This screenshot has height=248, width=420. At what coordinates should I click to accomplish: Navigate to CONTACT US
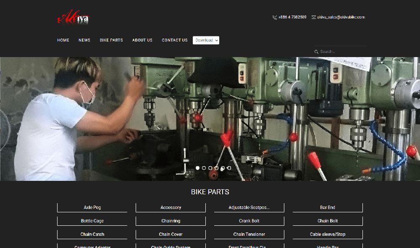click(175, 40)
